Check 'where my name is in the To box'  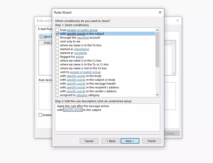pos(57,45)
